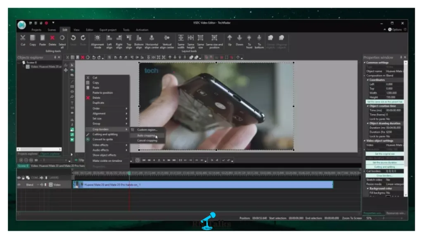This screenshot has height=238, width=423.
Task: Expand the Set size submenu
Action: click(x=107, y=119)
